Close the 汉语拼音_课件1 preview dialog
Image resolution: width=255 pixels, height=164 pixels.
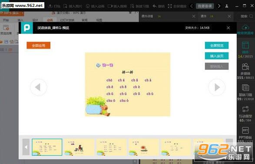pyautogui.click(x=229, y=28)
